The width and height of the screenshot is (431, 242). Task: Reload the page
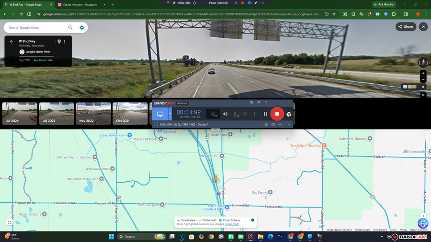21,14
